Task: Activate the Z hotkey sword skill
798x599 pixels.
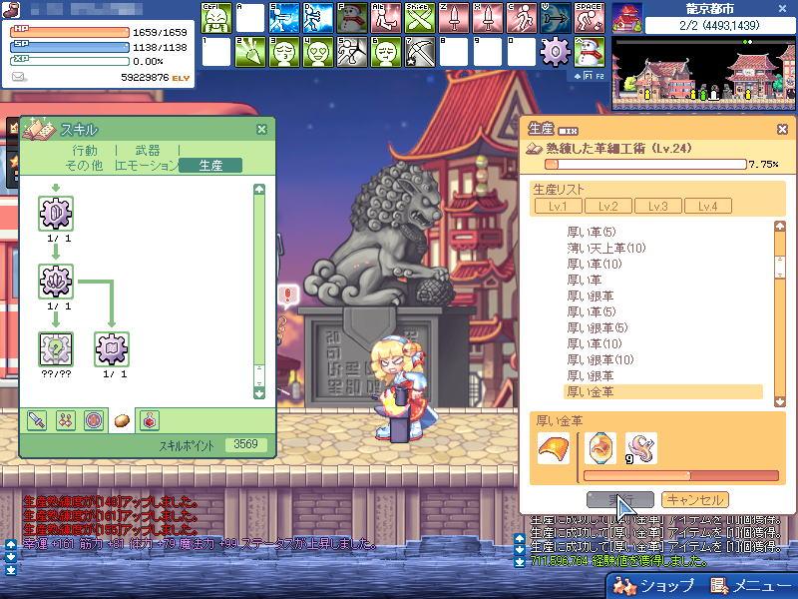Action: 454,18
